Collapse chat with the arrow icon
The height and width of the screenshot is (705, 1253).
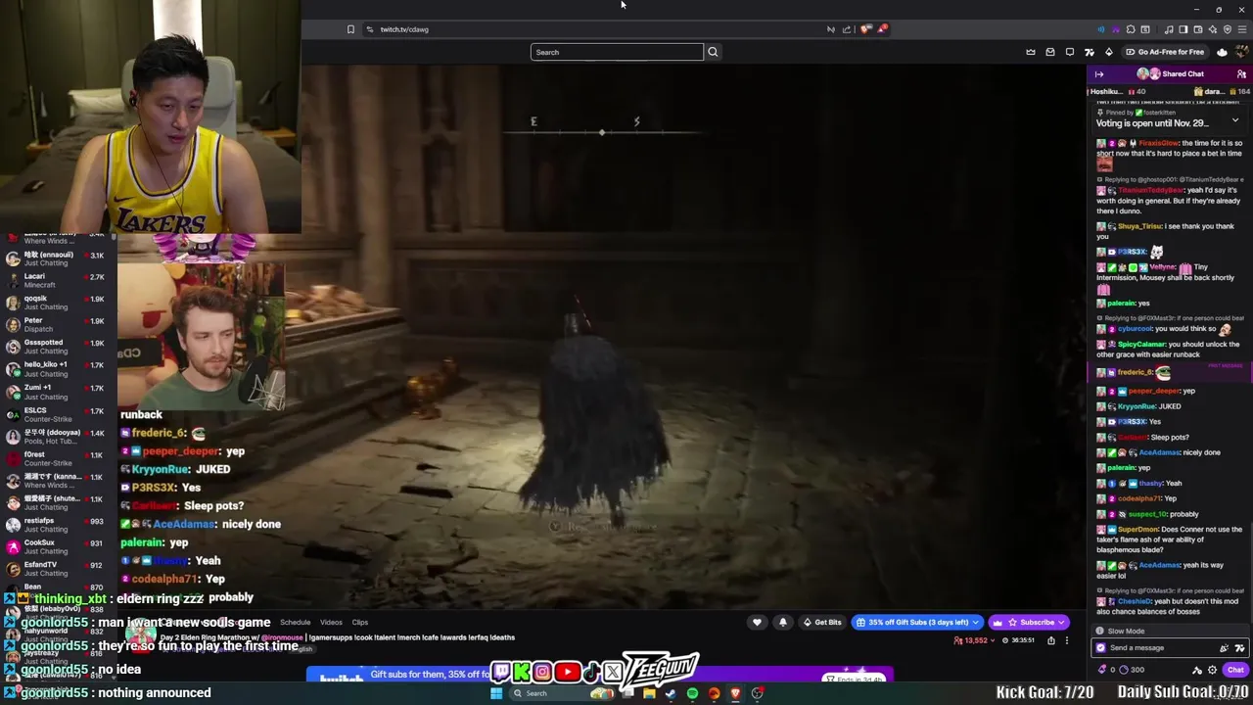point(1099,74)
